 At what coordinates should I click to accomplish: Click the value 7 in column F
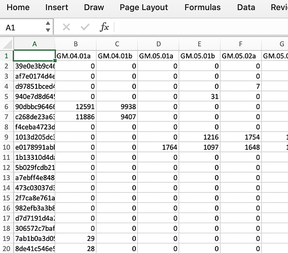pyautogui.click(x=258, y=87)
